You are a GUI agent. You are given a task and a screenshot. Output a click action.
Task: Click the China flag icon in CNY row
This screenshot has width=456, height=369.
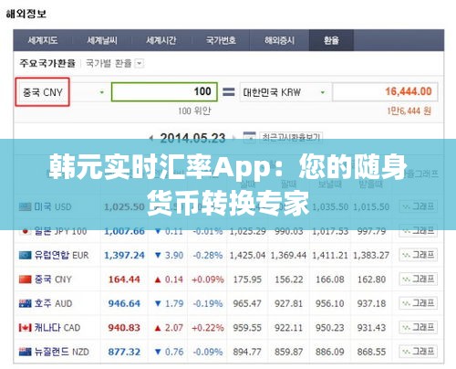coord(25,279)
